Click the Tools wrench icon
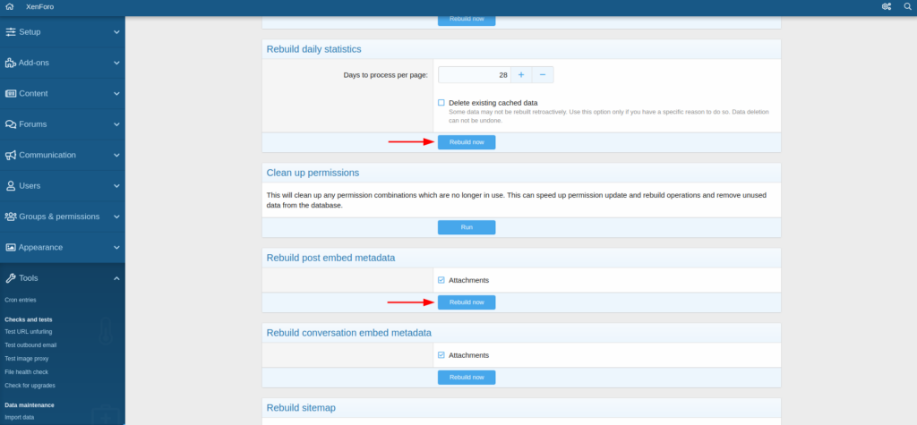The height and width of the screenshot is (425, 917). click(10, 278)
